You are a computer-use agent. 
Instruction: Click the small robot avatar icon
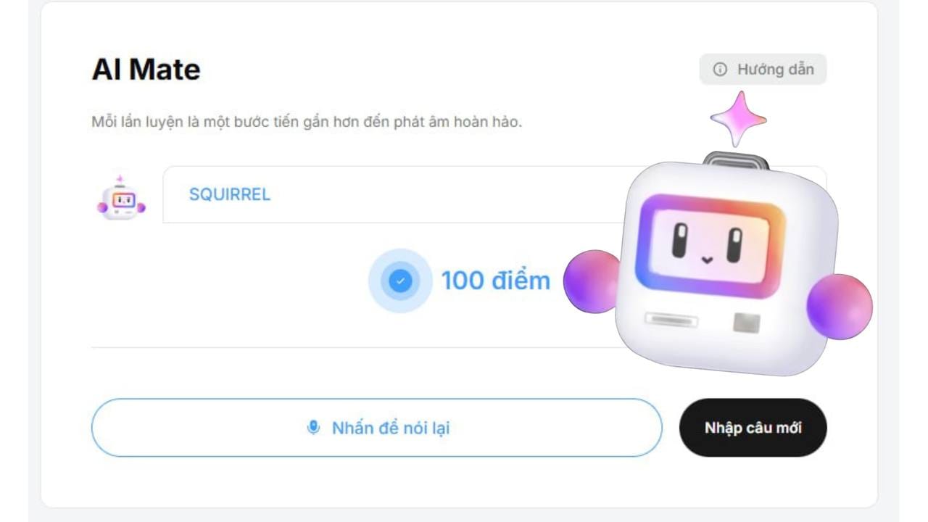pos(121,197)
